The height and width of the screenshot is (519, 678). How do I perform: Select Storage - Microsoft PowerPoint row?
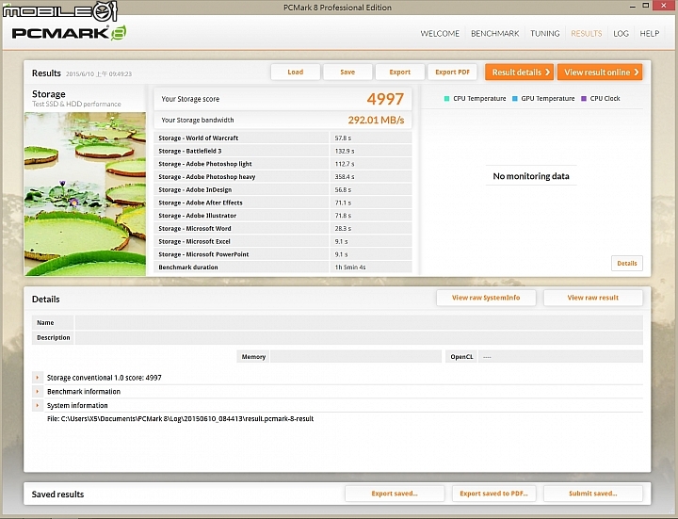283,254
